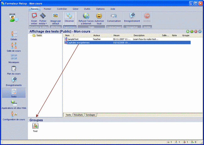Click the teacher logo icon at top-left
The image size is (204, 145).
(x=14, y=17)
